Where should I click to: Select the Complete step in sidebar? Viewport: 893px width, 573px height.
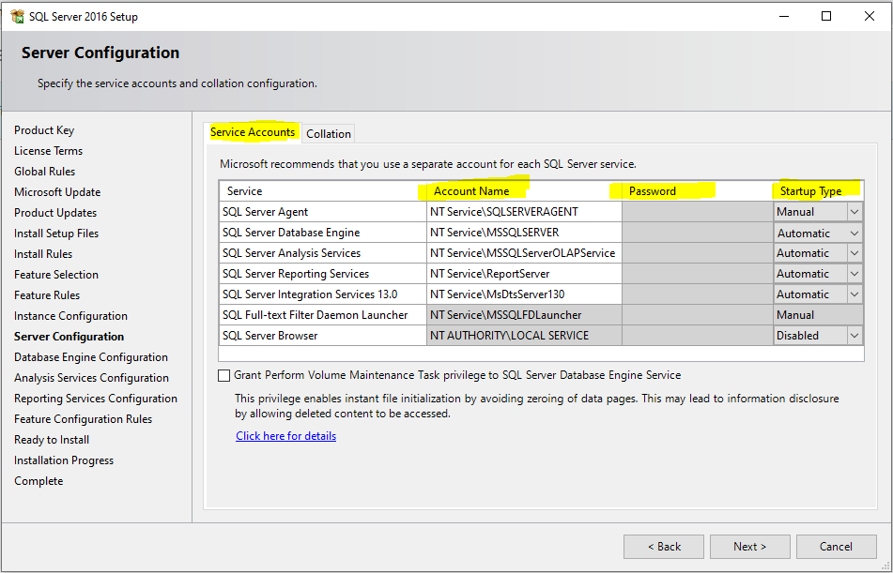[x=38, y=481]
